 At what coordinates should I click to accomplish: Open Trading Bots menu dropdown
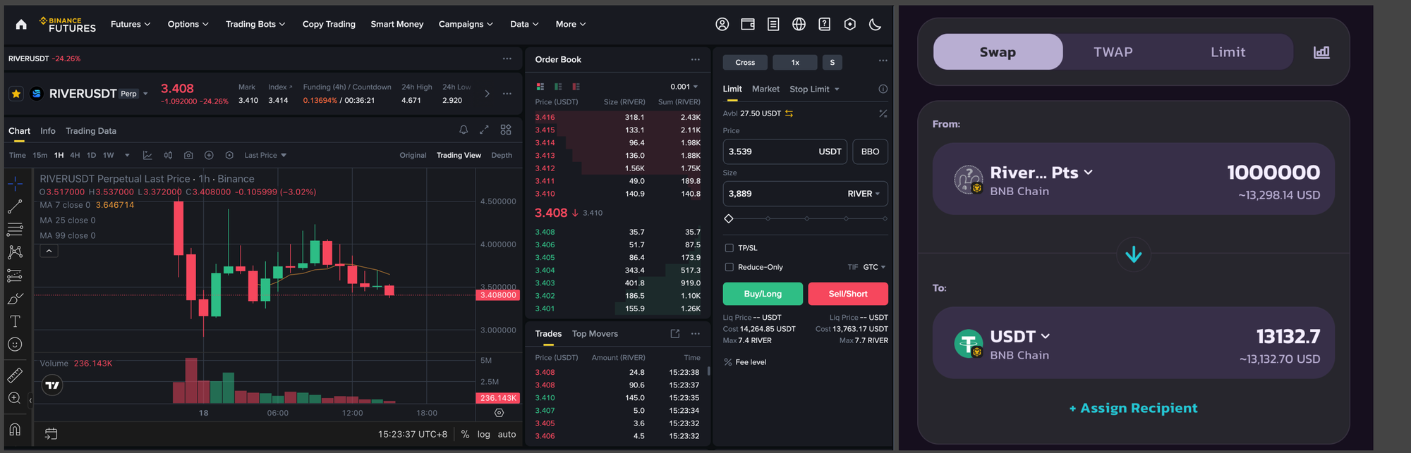(255, 24)
